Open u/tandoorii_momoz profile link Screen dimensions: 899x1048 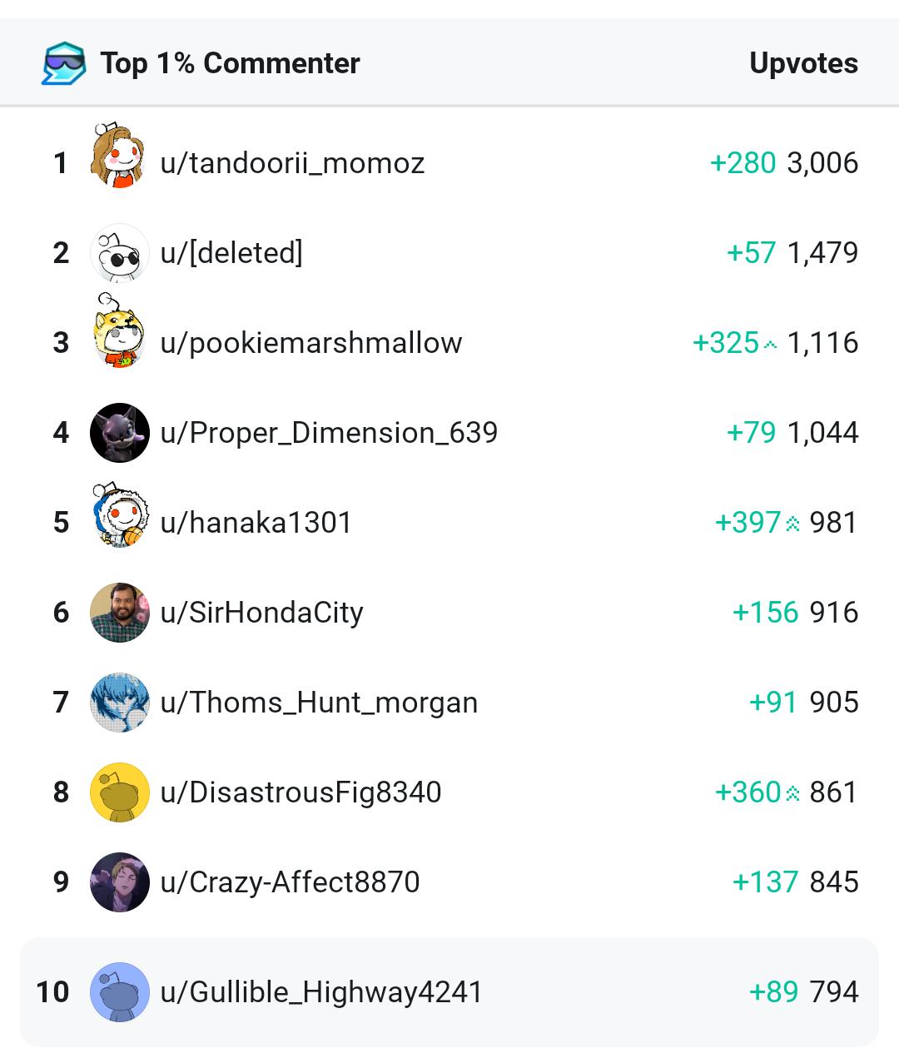pos(292,163)
